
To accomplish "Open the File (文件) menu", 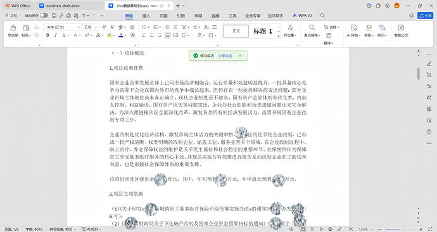I will tap(11, 16).
